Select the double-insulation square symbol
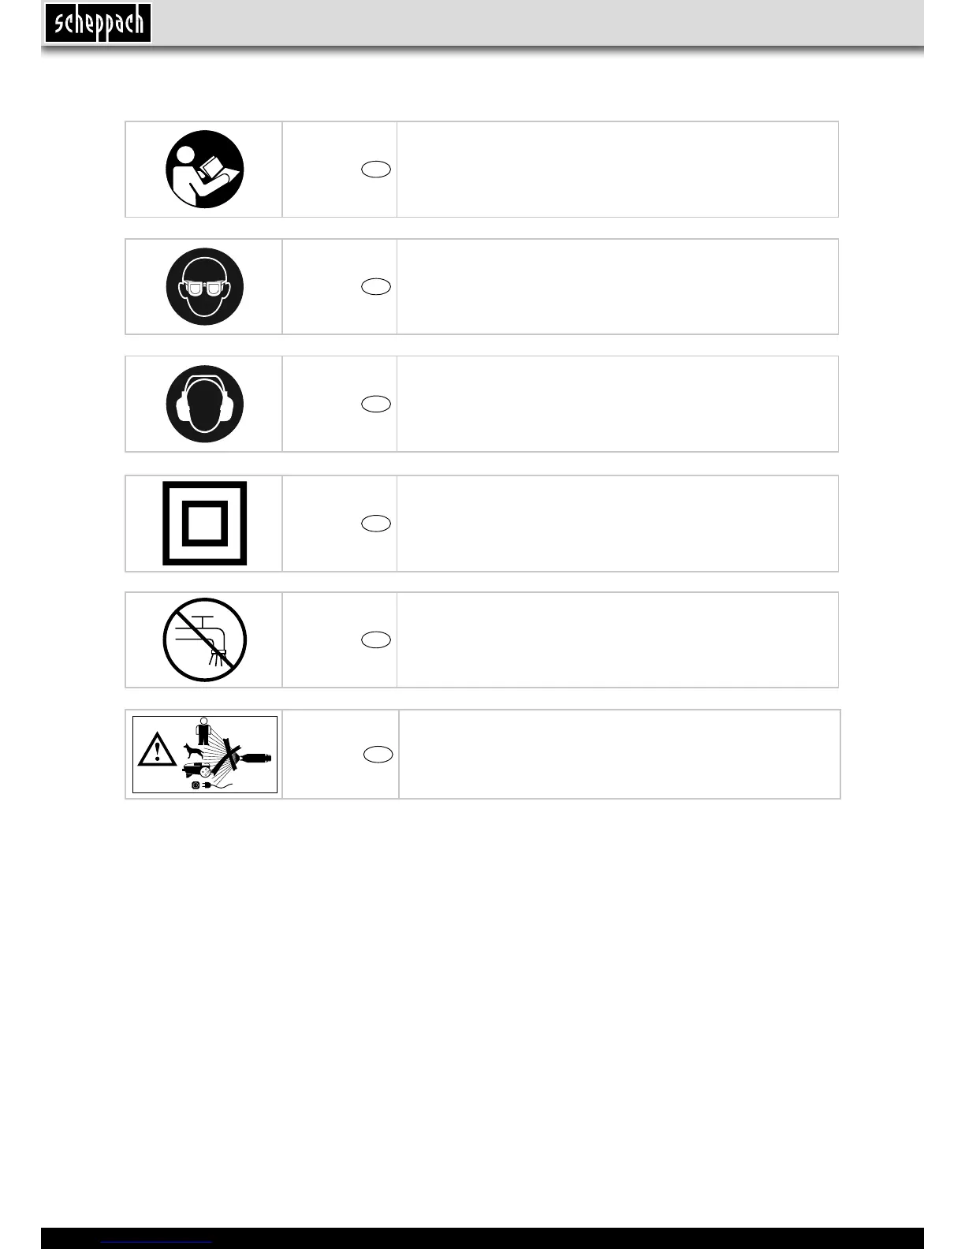Screen dimensions: 965x1249 click(204, 524)
